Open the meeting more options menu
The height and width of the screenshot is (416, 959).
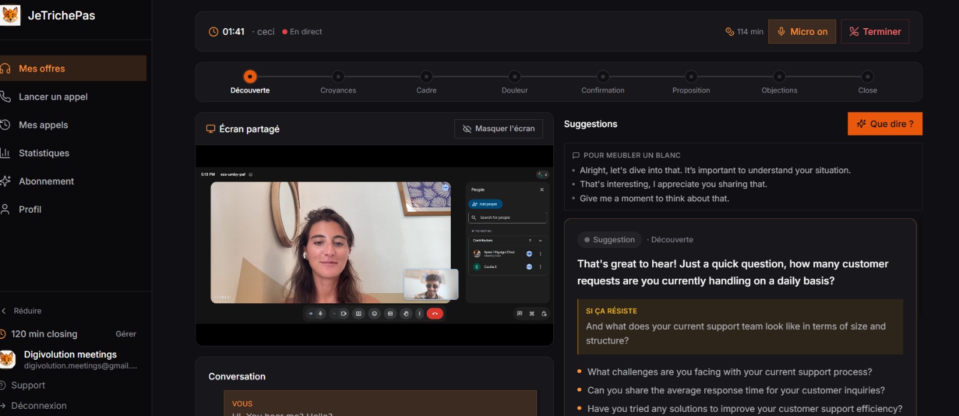pos(419,313)
